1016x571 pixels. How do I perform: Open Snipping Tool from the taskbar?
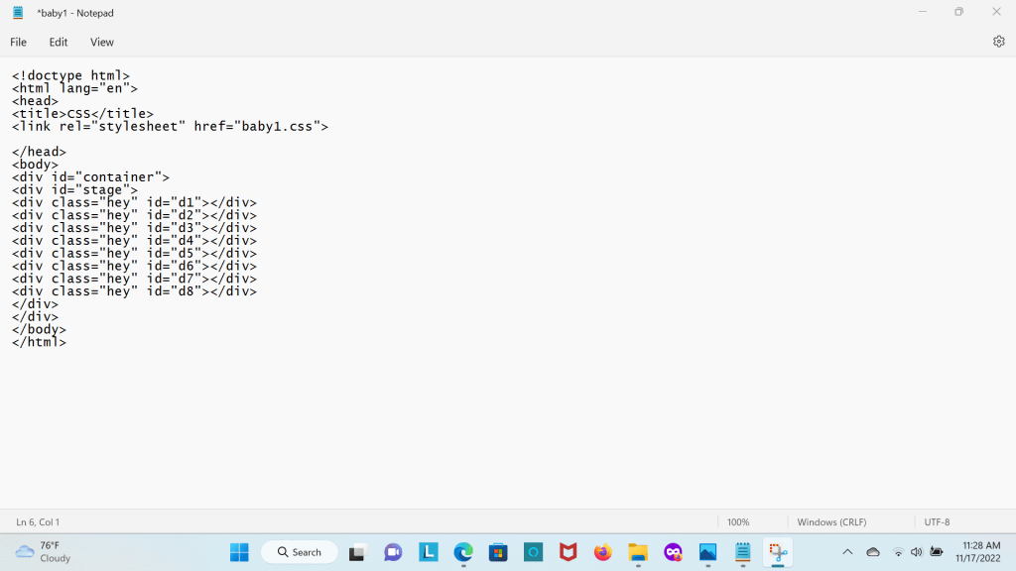coord(778,552)
